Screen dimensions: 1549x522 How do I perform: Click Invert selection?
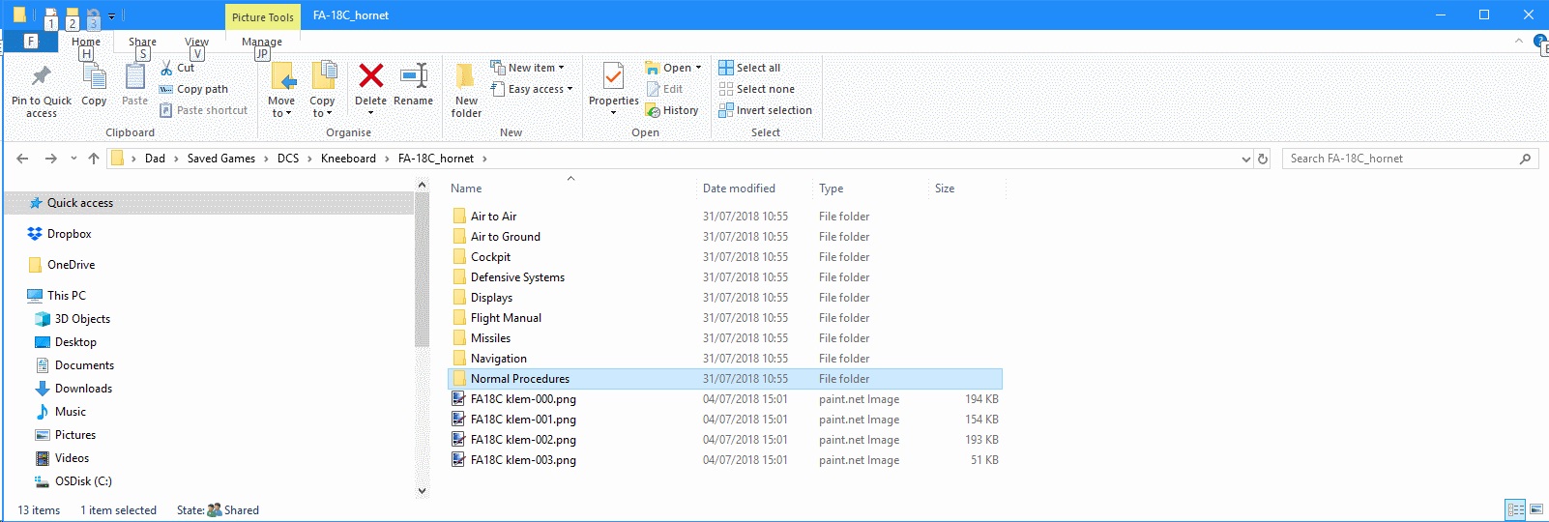coord(765,110)
